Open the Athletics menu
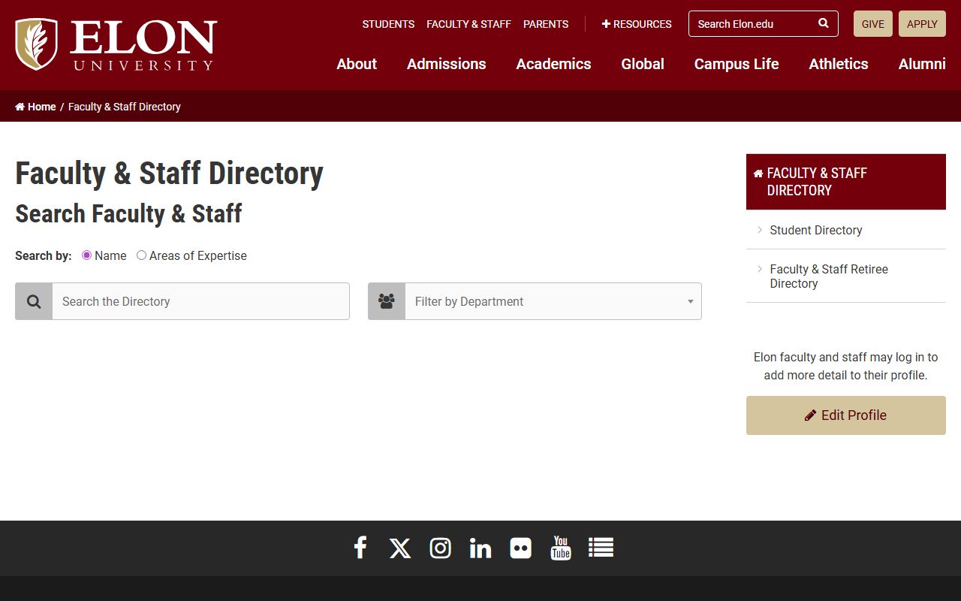Image resolution: width=961 pixels, height=601 pixels. [839, 64]
